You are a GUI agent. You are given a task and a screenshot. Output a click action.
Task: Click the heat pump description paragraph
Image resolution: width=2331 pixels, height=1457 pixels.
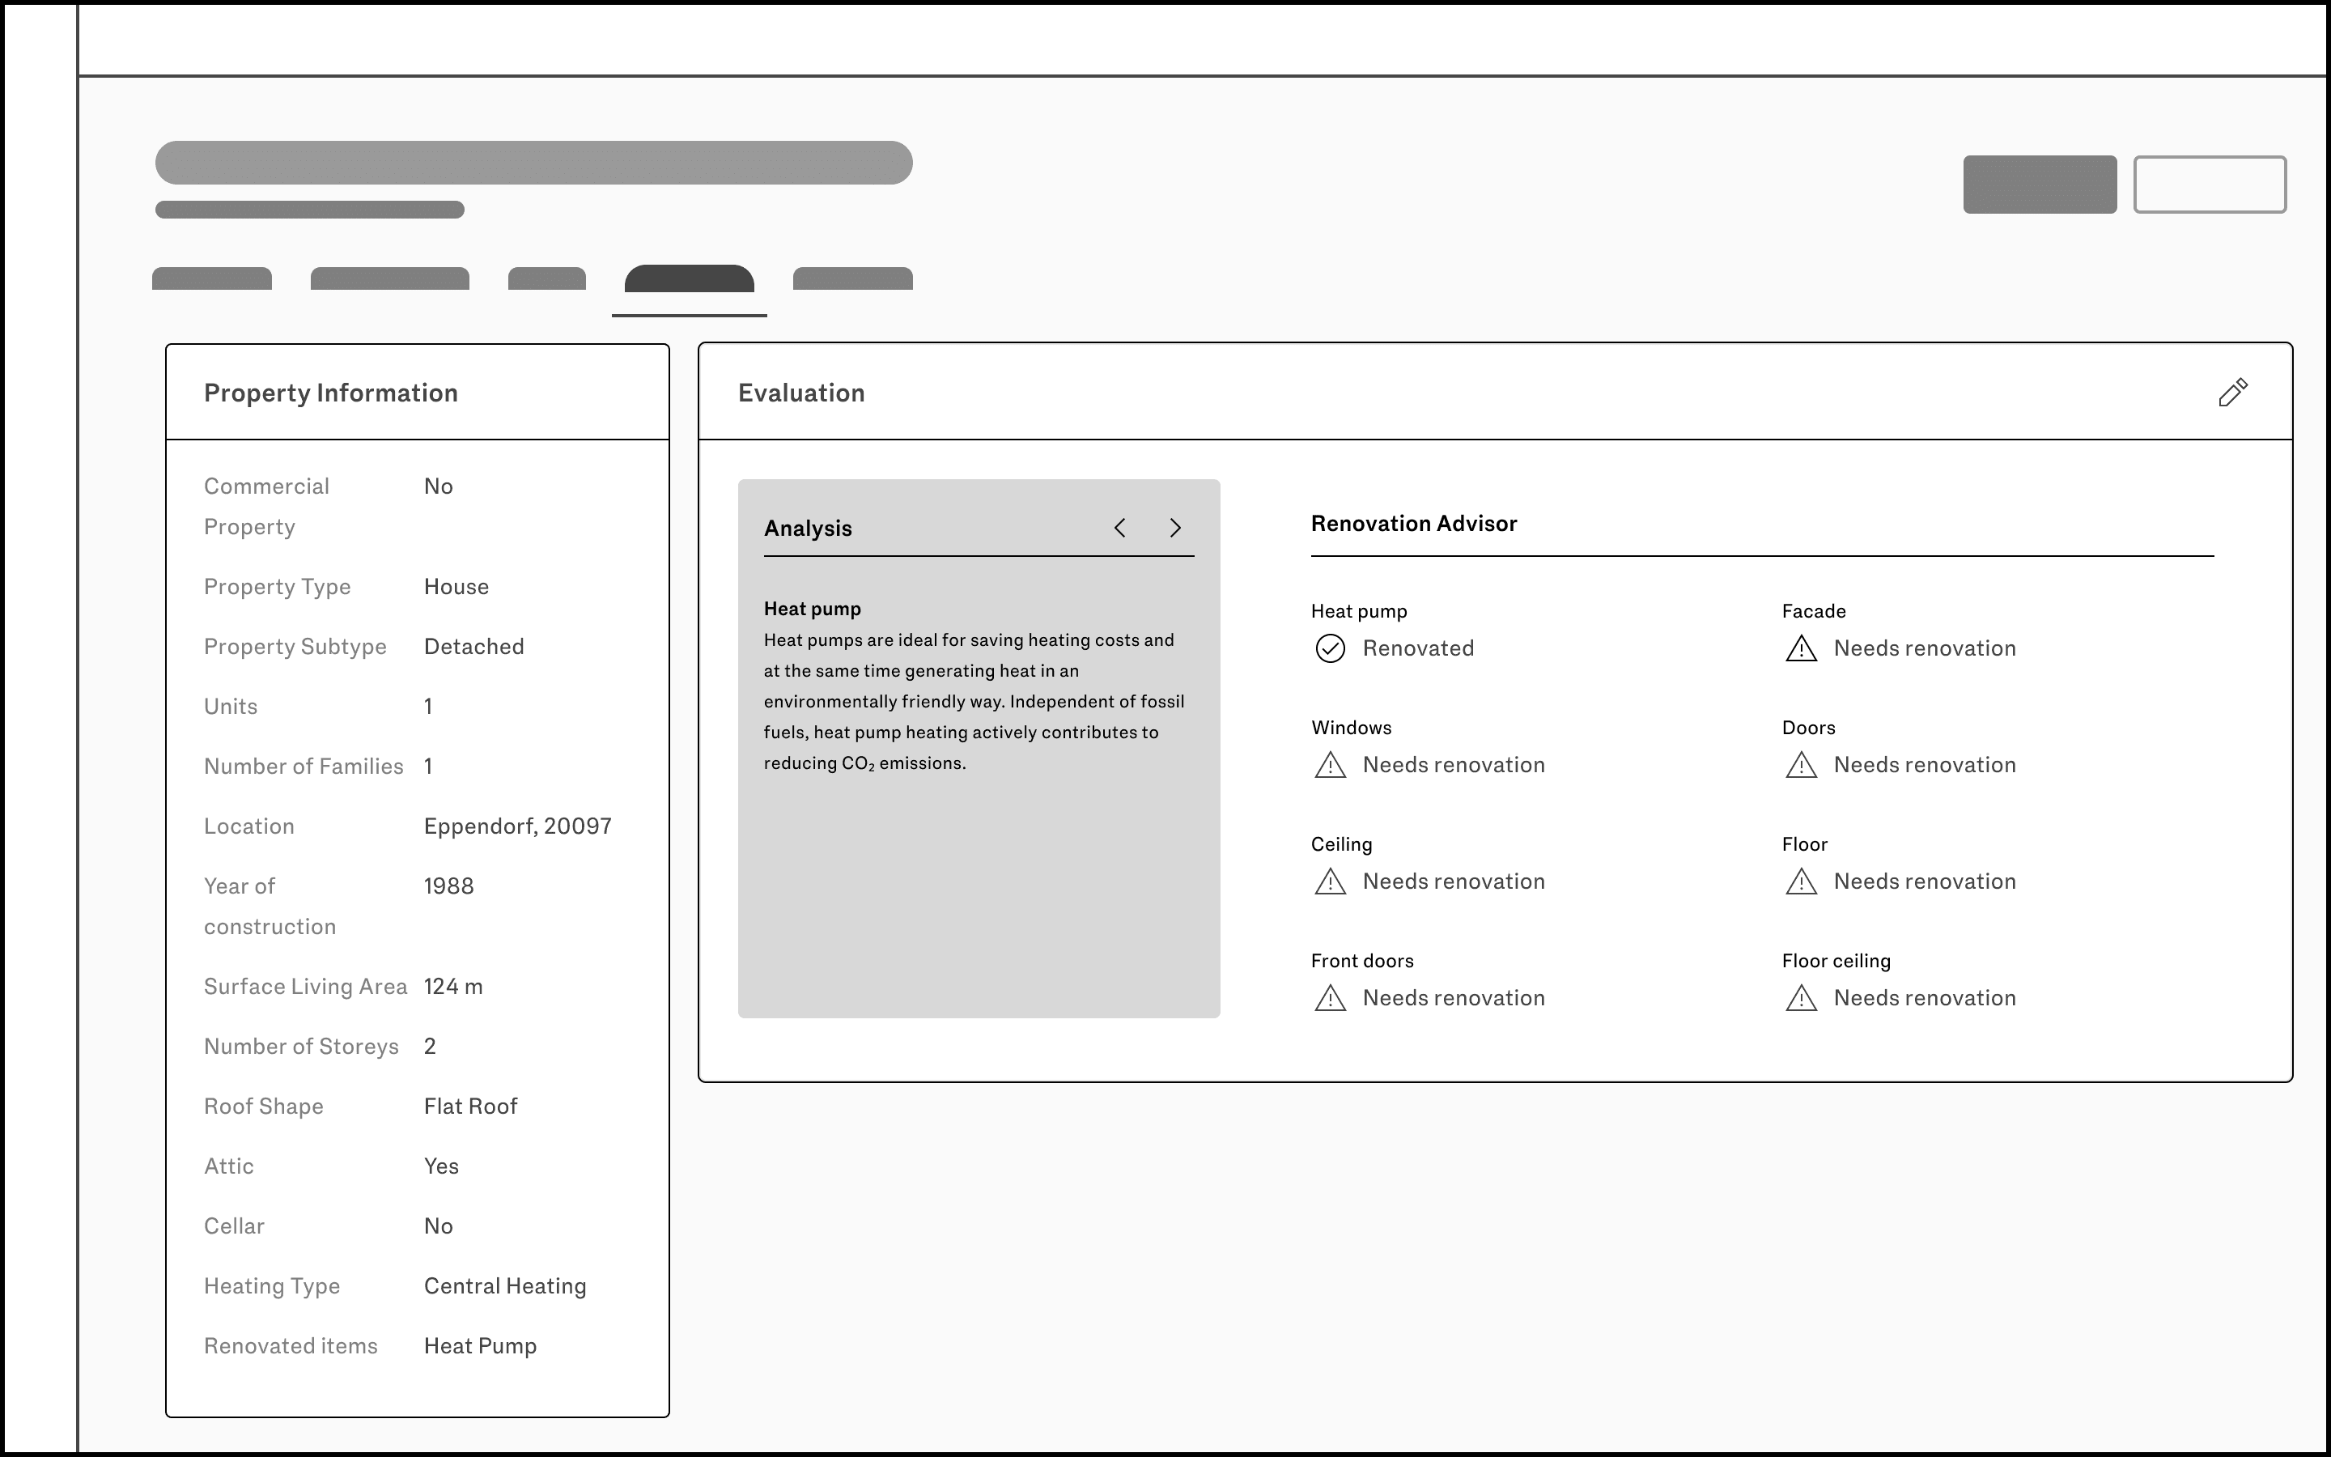tap(974, 702)
